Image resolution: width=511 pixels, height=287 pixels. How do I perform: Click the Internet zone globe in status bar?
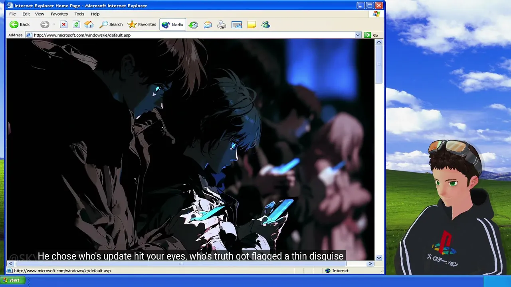(328, 271)
